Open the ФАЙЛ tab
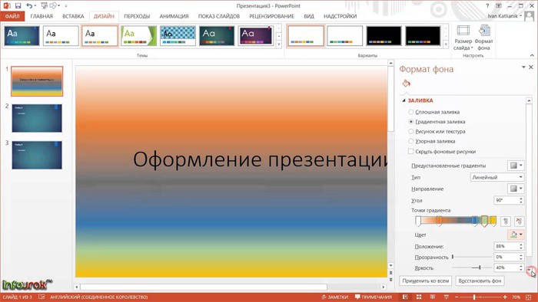538x302 pixels. point(12,16)
